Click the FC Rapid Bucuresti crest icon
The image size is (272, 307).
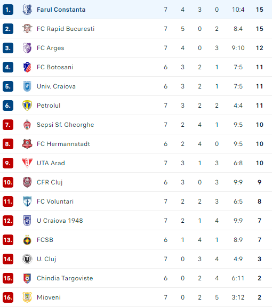[27, 29]
